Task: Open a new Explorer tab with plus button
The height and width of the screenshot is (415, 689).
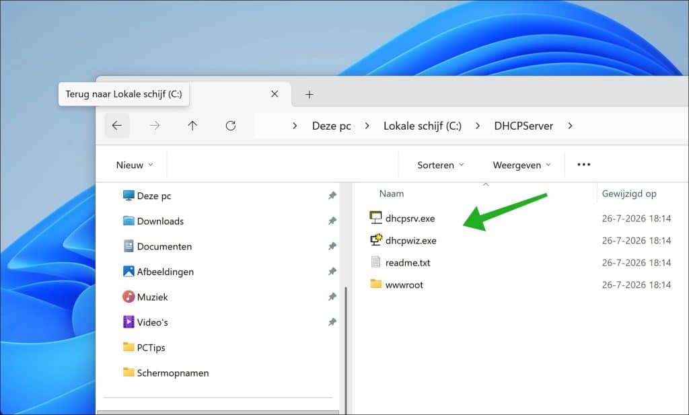Action: pyautogui.click(x=310, y=94)
